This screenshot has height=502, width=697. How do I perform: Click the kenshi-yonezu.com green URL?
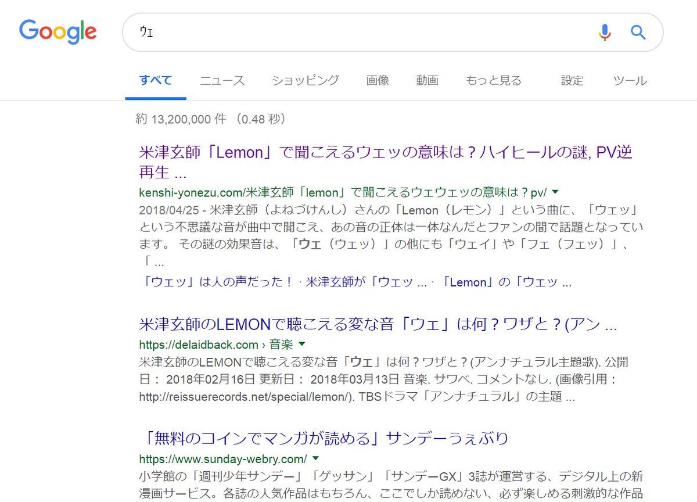pos(343,192)
